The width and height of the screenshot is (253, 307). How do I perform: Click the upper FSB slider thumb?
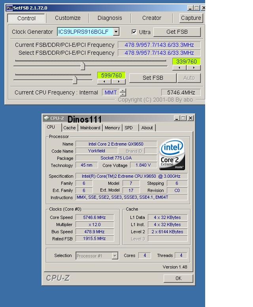[x=83, y=66]
